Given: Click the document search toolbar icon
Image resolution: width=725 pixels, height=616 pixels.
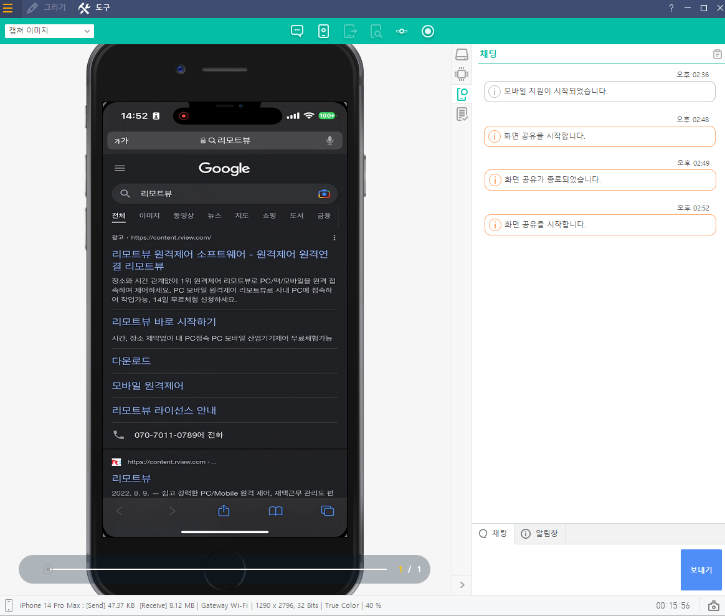Looking at the screenshot, I should pos(376,31).
